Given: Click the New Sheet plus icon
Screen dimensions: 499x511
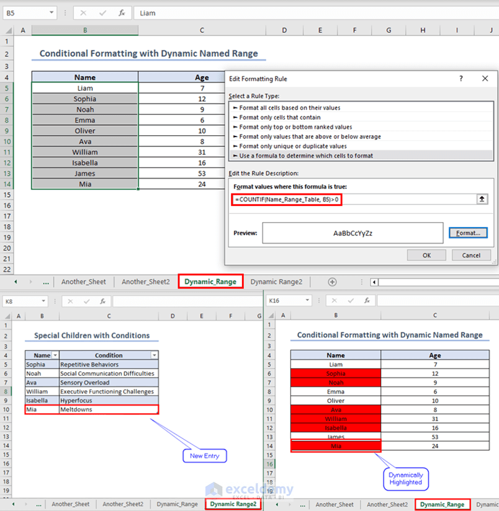Looking at the screenshot, I should pos(332,282).
